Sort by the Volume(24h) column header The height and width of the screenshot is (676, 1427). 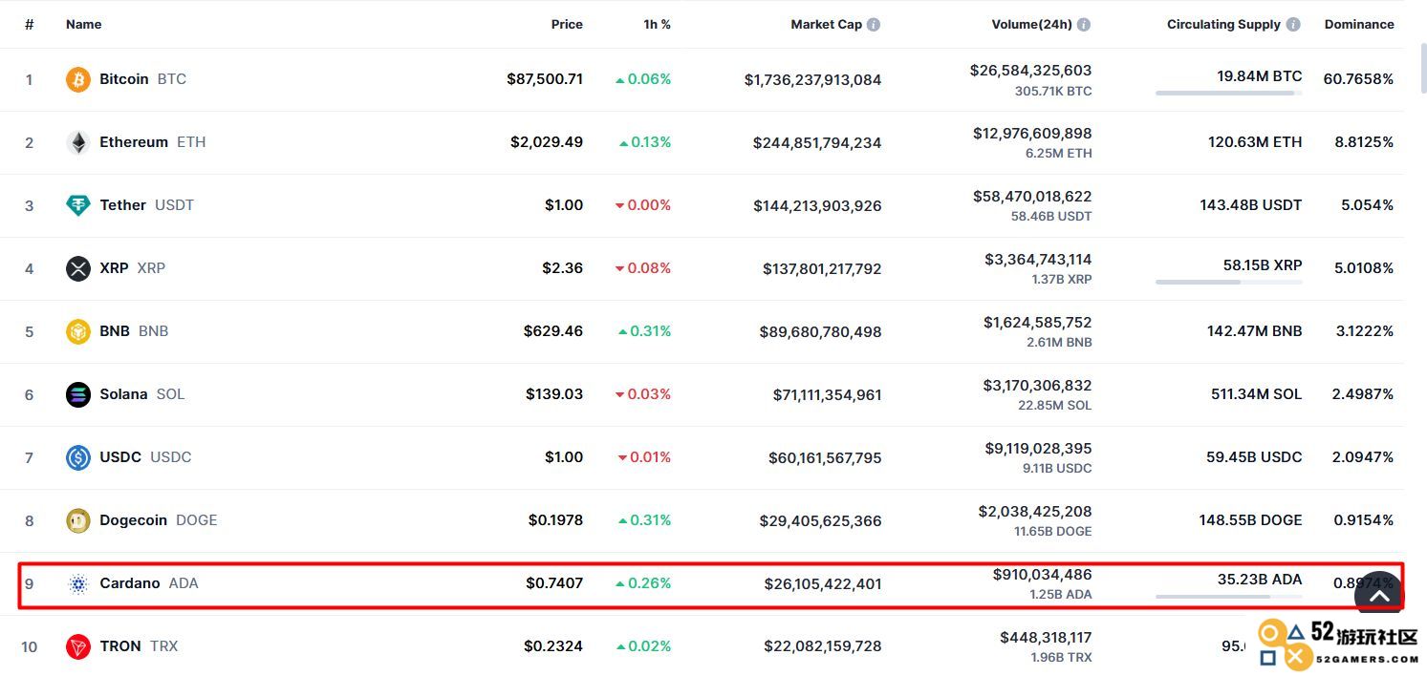click(x=1031, y=24)
